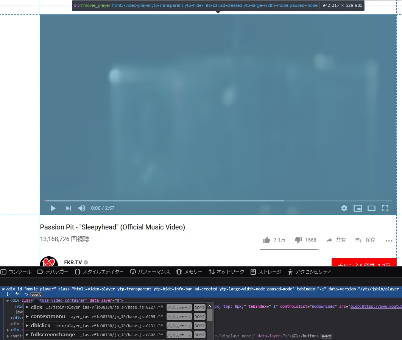Click the 0:00 / 2:57 time display
Viewport: 402px width, 340px height.
click(103, 208)
